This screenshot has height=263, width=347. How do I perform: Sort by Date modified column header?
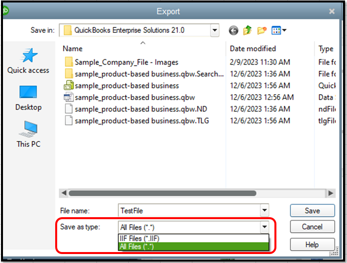click(253, 48)
